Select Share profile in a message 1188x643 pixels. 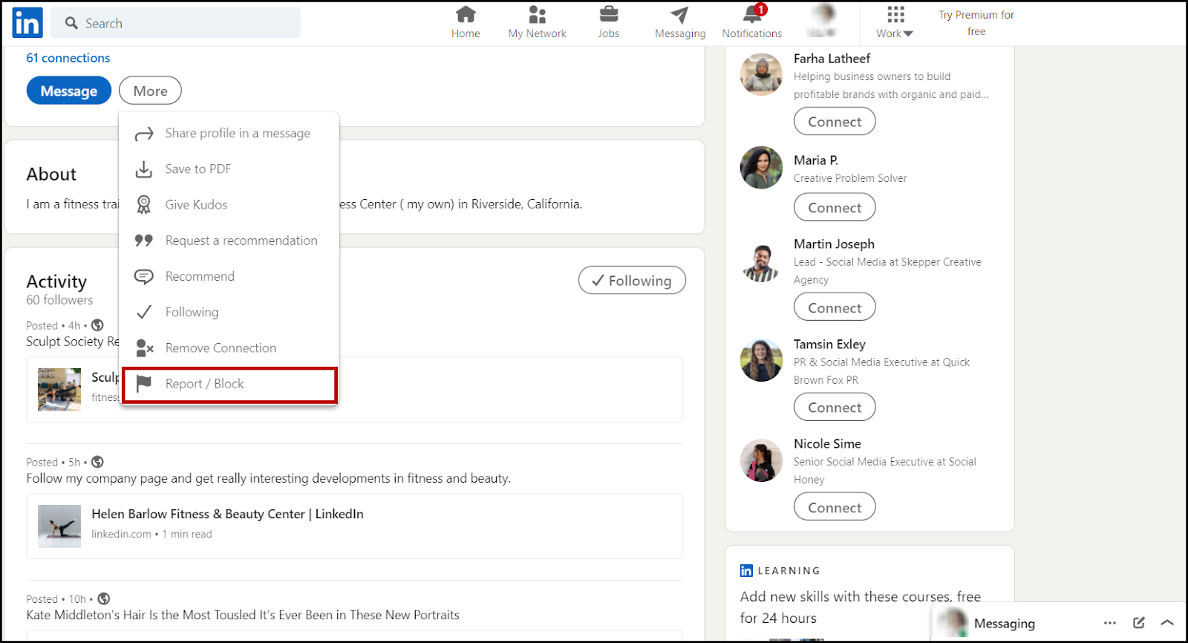tap(230, 134)
